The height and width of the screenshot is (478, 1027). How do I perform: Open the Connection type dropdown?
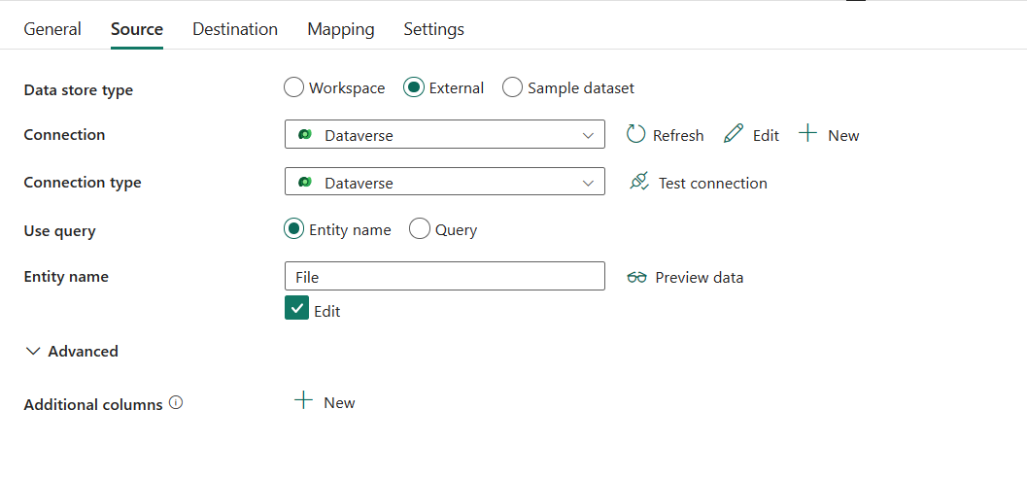[588, 183]
